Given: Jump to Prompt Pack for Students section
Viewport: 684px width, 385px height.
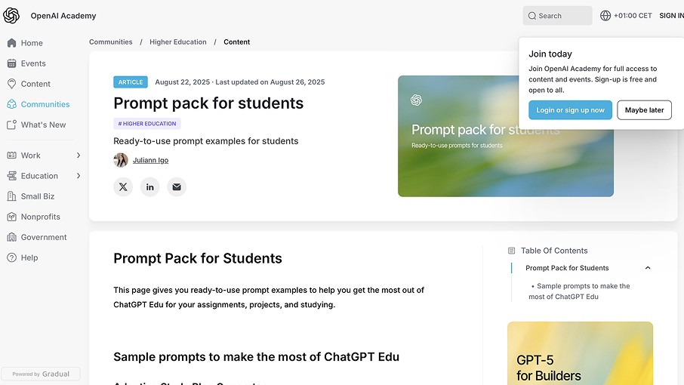Looking at the screenshot, I should click(x=567, y=268).
